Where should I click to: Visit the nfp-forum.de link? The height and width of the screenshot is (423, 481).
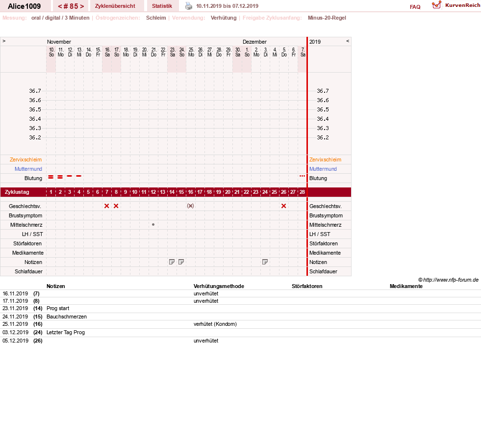point(451,280)
